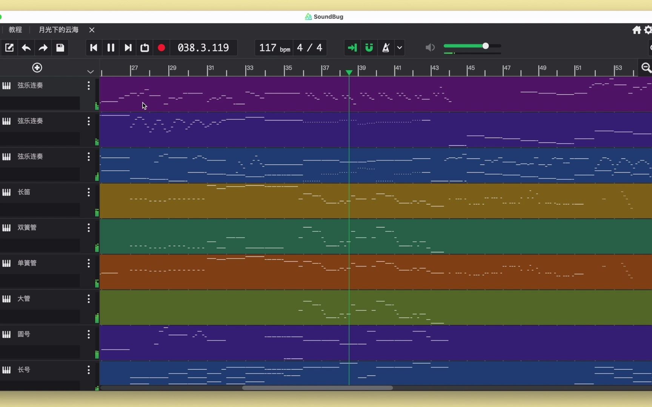Select the 长号 track name
The width and height of the screenshot is (652, 407).
click(x=24, y=370)
